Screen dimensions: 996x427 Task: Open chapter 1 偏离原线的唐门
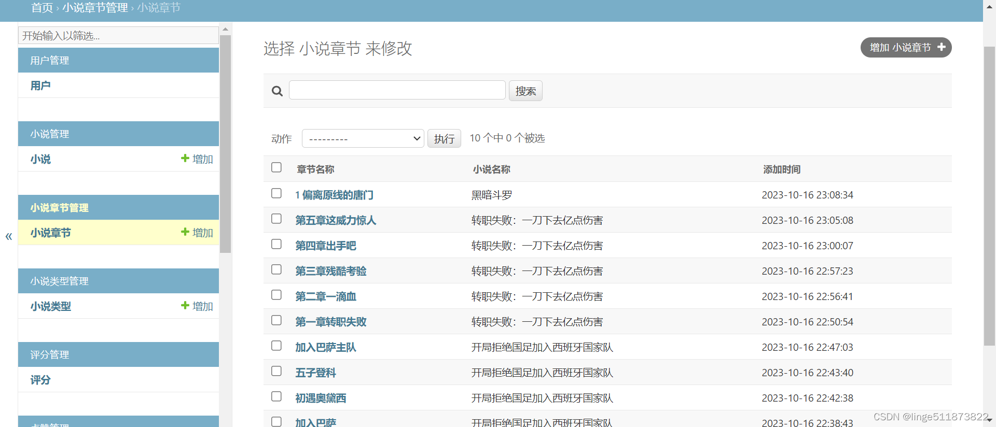(335, 195)
